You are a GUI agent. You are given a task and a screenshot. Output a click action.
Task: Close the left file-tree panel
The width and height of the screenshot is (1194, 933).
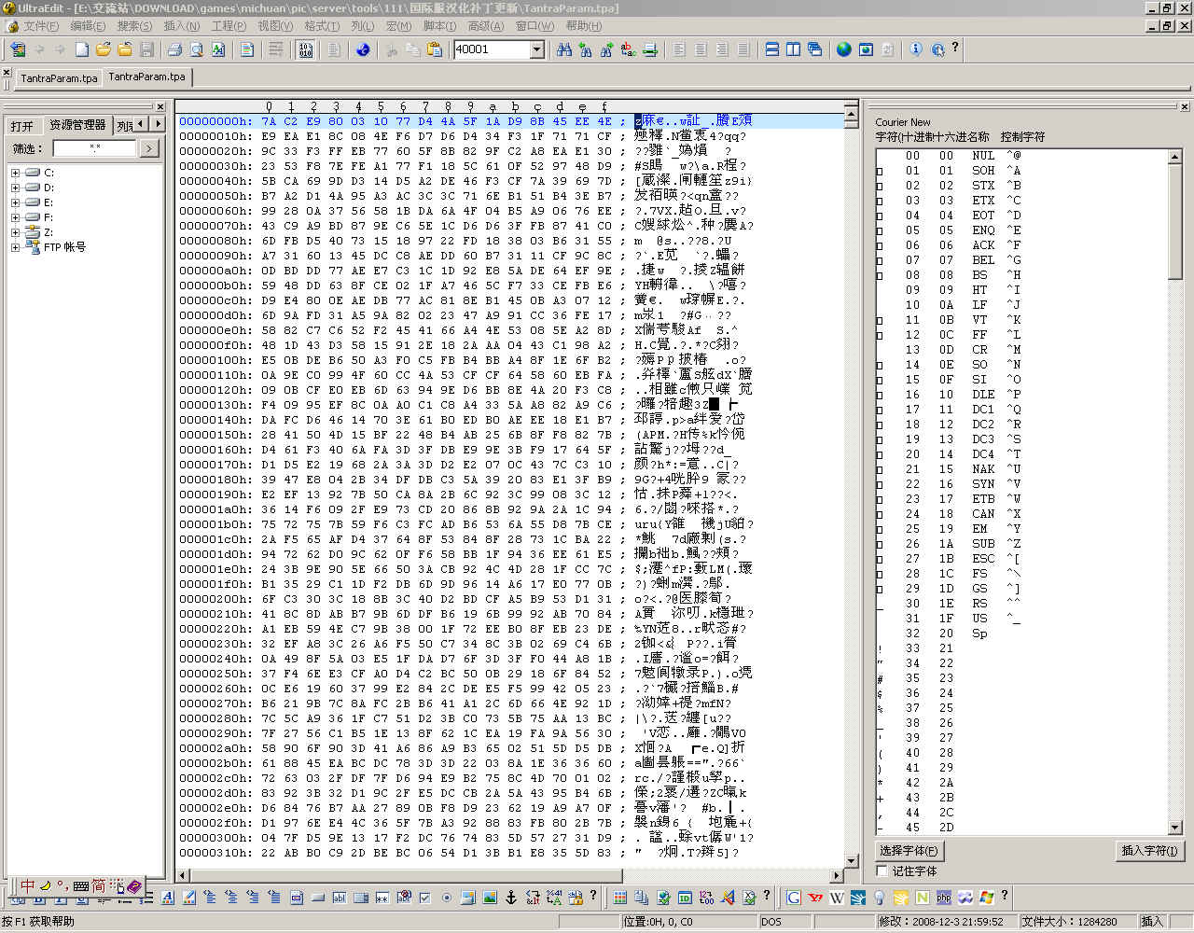pos(160,106)
